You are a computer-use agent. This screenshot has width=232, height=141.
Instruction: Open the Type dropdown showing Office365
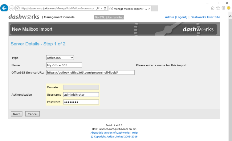[x=60, y=58]
